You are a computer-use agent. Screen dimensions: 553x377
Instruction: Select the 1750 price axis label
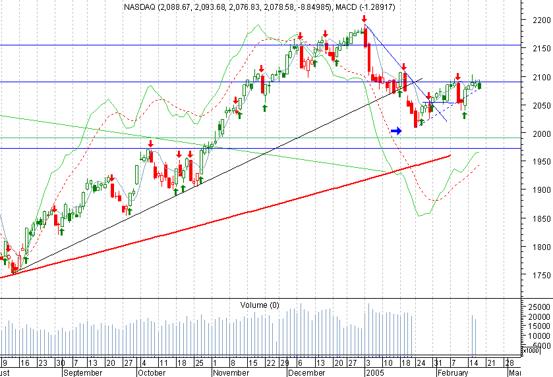541,275
